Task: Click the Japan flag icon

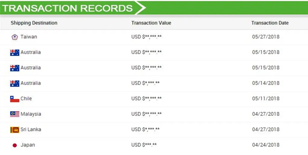Action: [14, 145]
